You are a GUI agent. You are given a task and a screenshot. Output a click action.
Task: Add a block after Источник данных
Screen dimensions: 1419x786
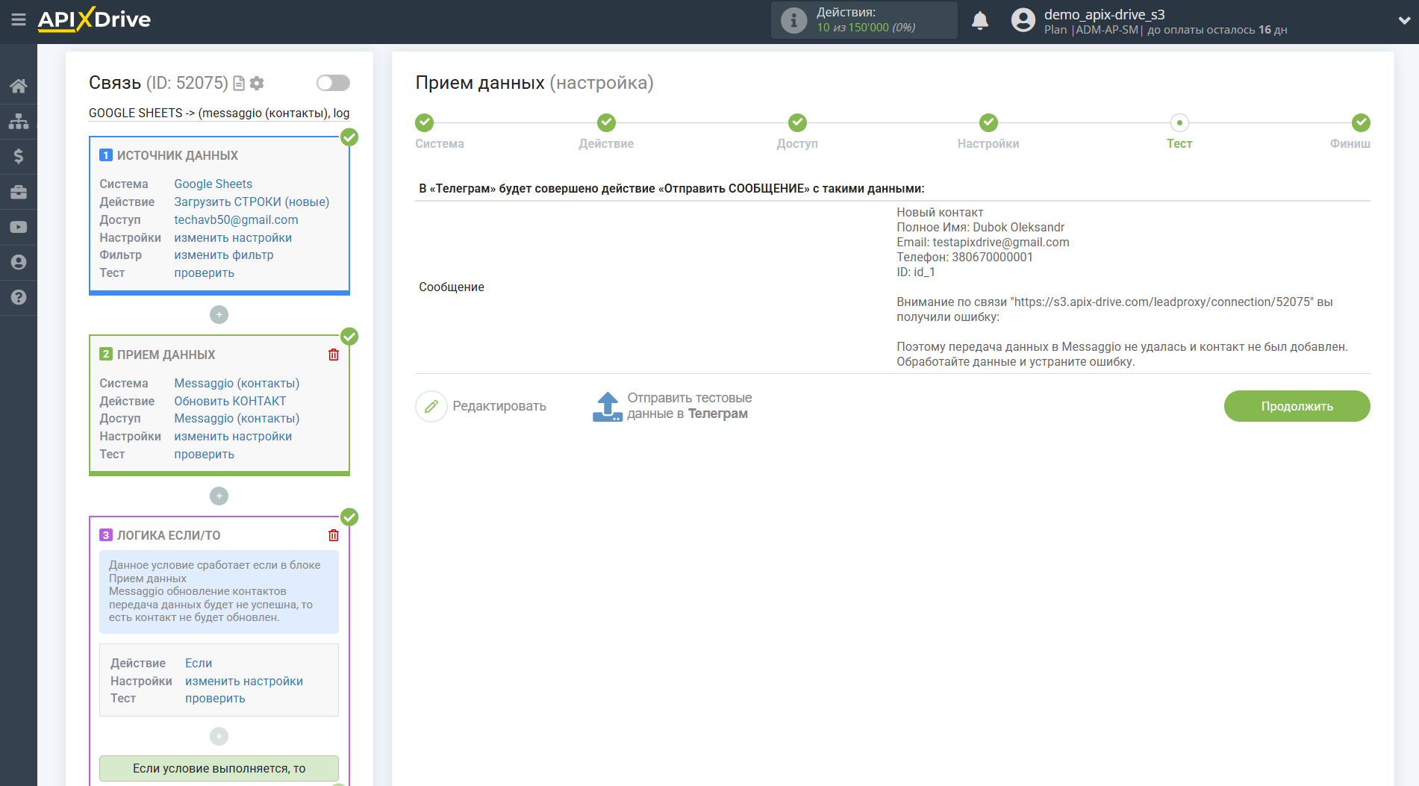219,315
